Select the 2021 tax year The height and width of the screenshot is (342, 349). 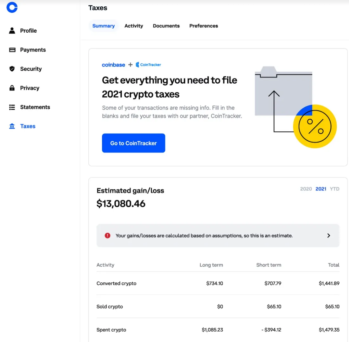pos(320,189)
